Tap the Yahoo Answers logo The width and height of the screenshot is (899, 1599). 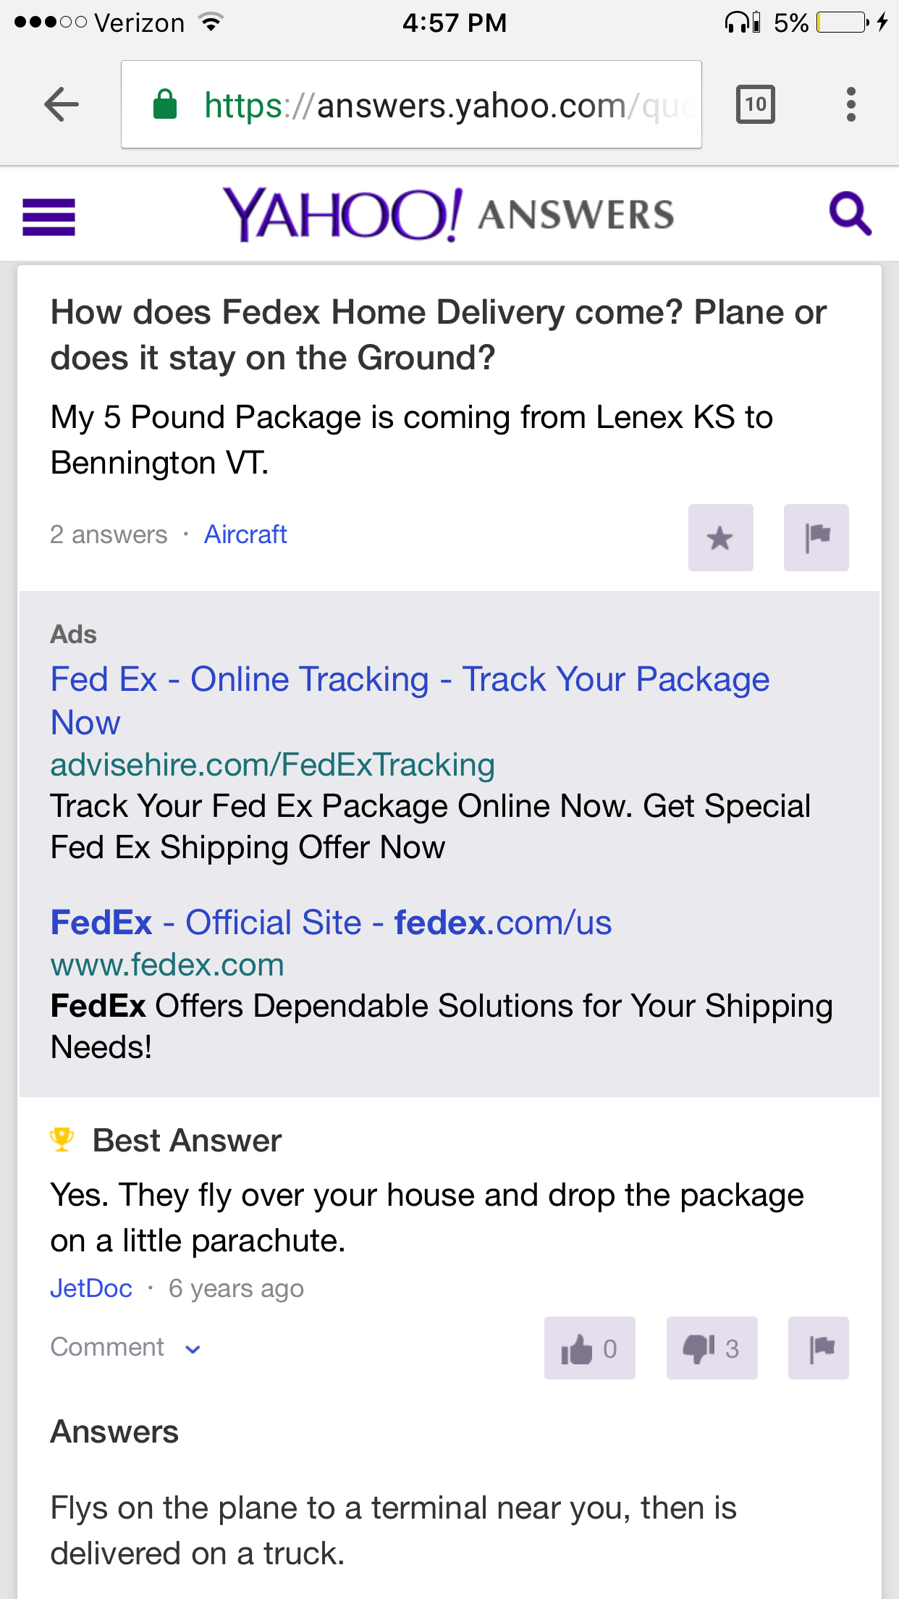[x=449, y=214]
